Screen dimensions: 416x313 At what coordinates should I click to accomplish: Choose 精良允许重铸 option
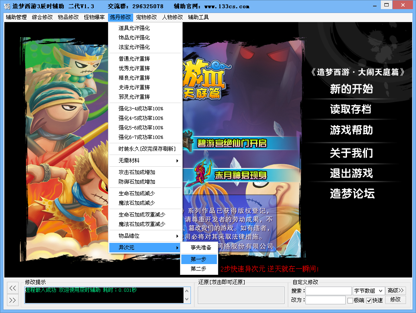(145, 78)
